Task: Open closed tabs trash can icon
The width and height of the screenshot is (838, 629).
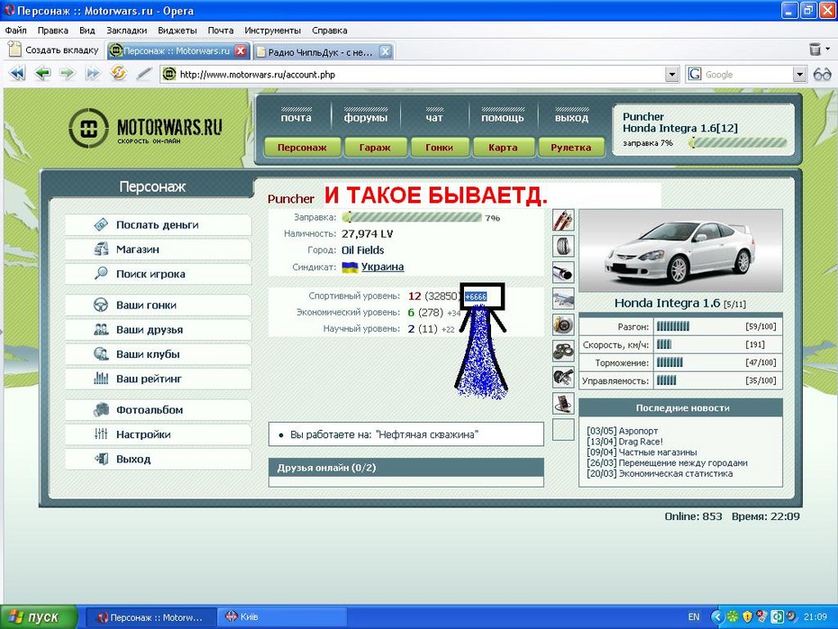Action: pyautogui.click(x=815, y=50)
